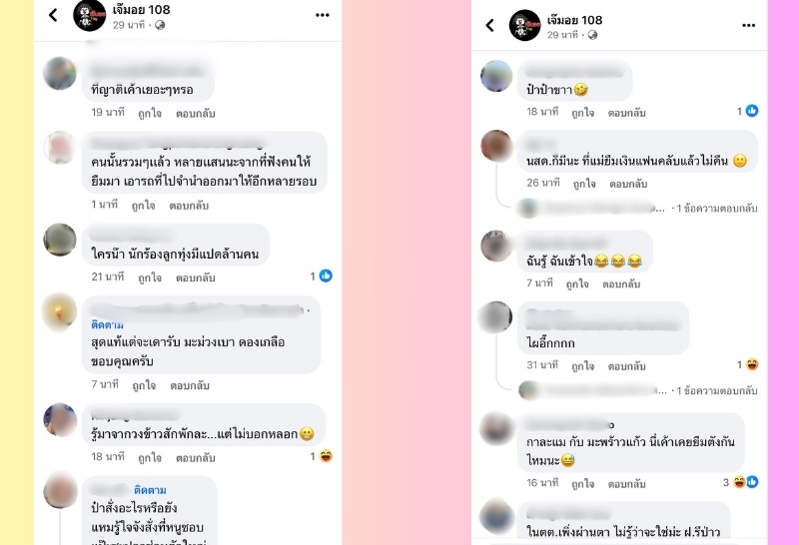
Task: Click the blue like reaction on ป้าป้าขาา comment
Action: pos(752,111)
